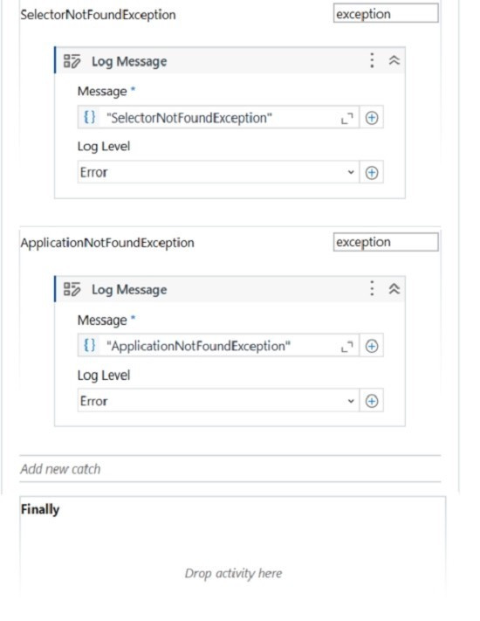The image size is (480, 621).
Task: Click exception variable field for ApplicationNotFoundException
Action: coord(386,242)
